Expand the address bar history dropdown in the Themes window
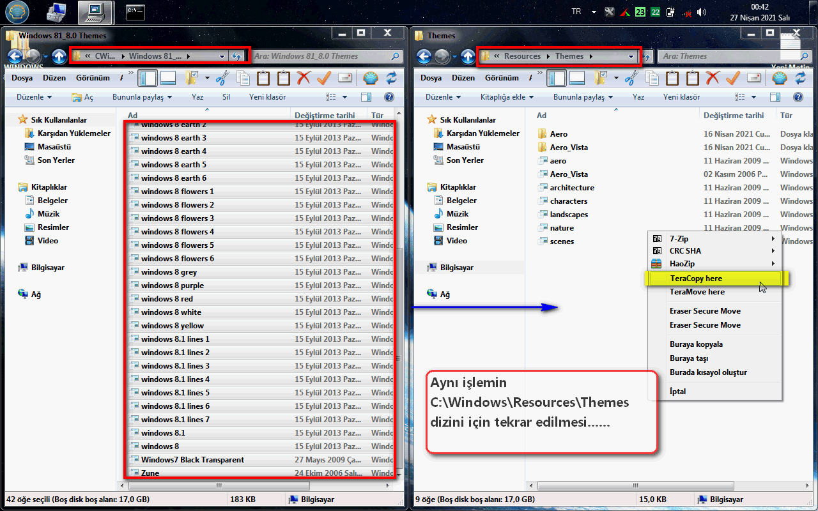The width and height of the screenshot is (818, 511). point(631,56)
